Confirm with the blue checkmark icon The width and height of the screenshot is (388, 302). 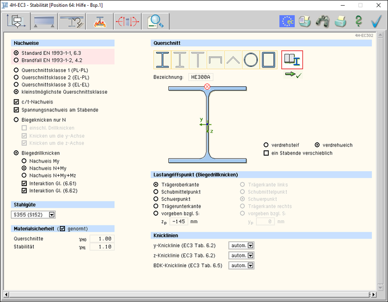click(x=376, y=22)
